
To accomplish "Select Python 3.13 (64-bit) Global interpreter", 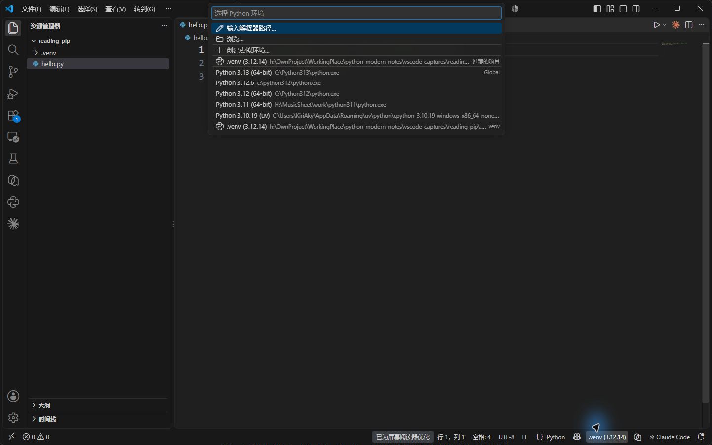I will point(356,72).
